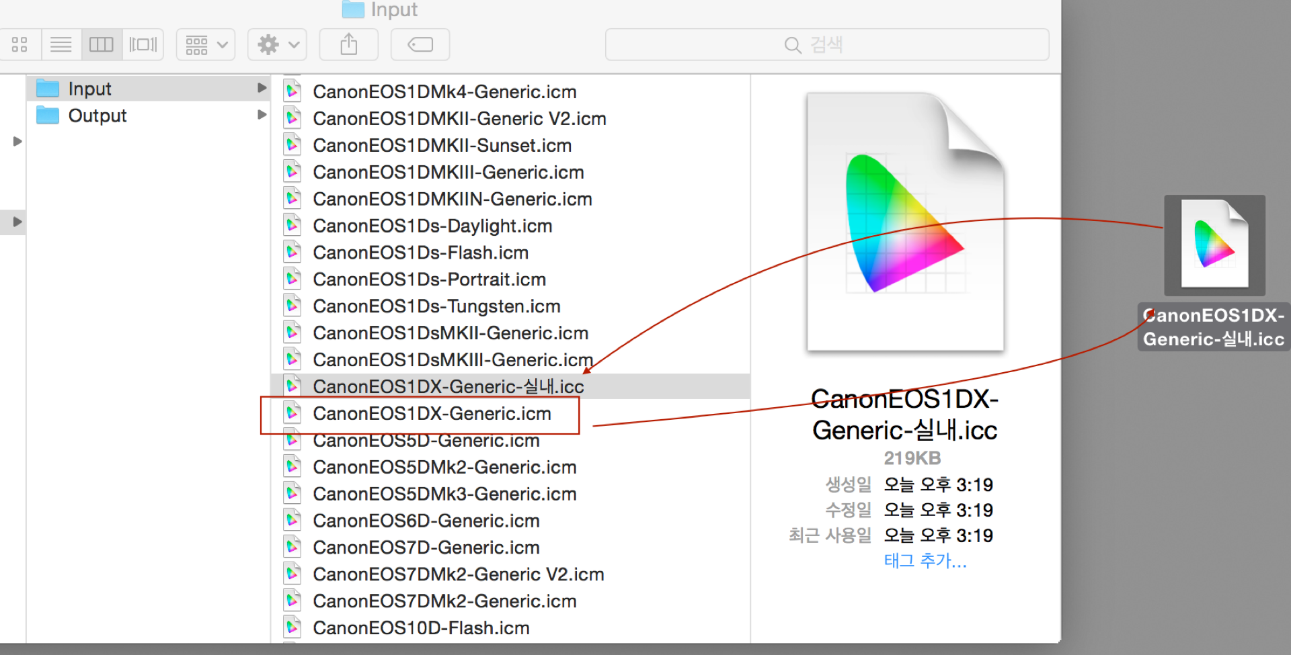This screenshot has height=655, width=1291.
Task: Switch to icon view mode
Action: coord(19,45)
